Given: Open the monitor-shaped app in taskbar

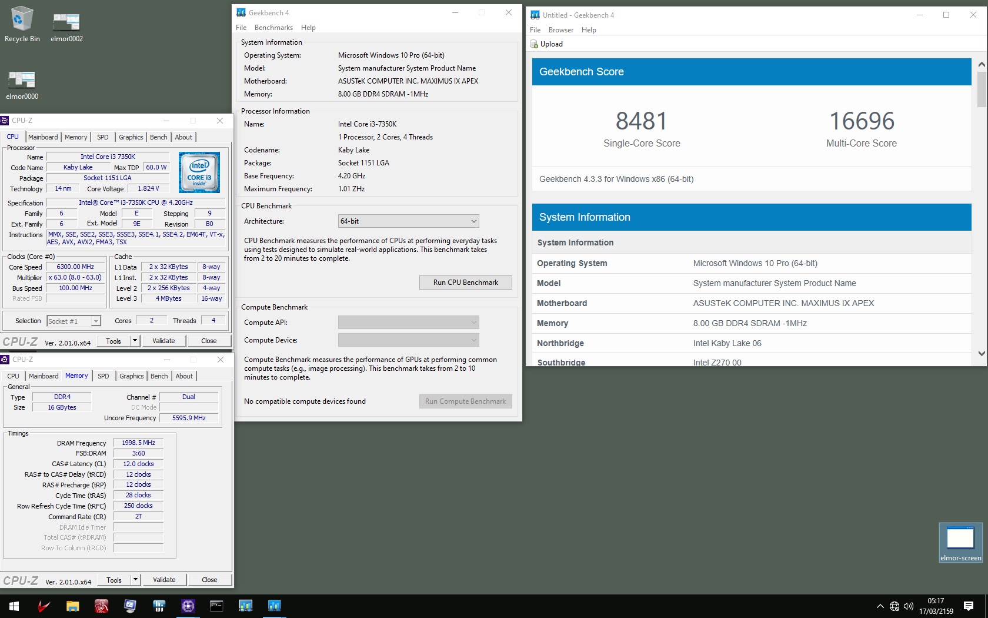Looking at the screenshot, I should click(x=130, y=606).
